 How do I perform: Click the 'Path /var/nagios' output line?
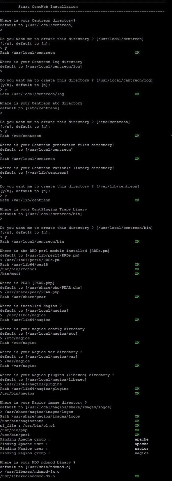tap(18, 366)
